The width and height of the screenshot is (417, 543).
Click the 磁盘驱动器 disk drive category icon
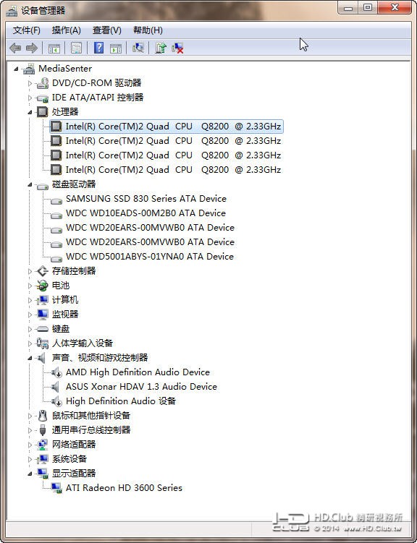coord(43,185)
